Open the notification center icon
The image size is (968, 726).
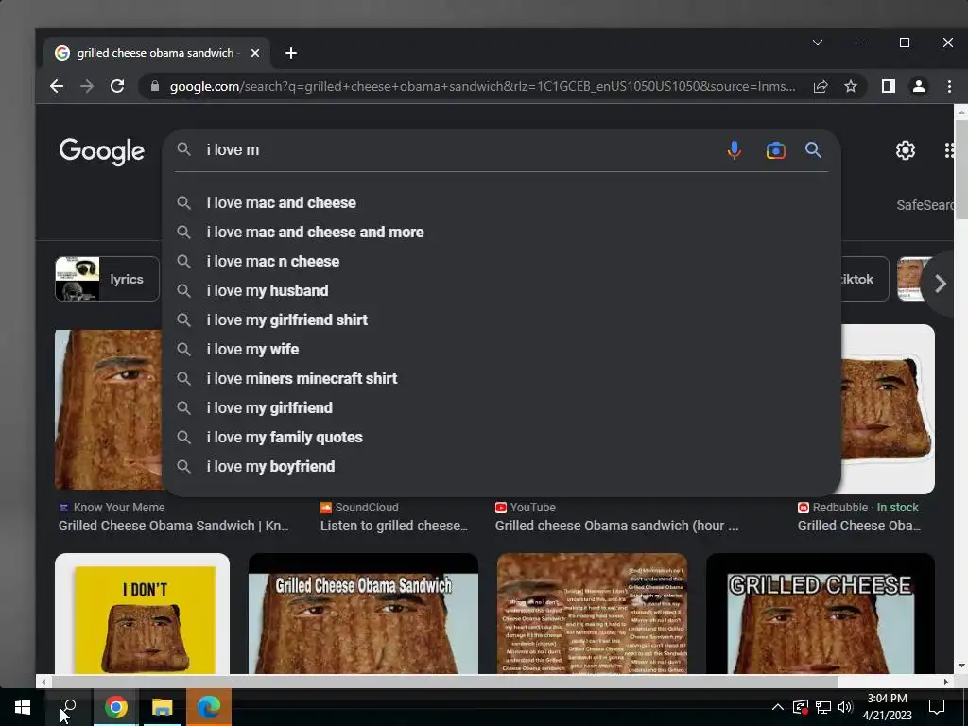[x=937, y=707]
